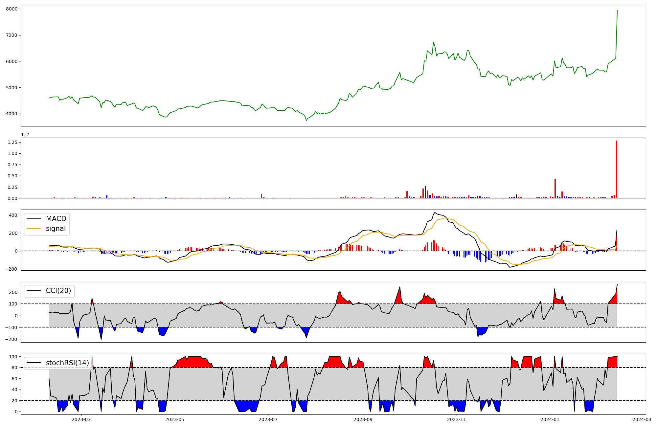Select the 2023-07 date tick label
Screen dimensions: 657x427
(x=268, y=419)
